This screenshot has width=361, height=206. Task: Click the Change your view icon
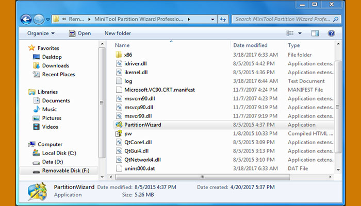click(290, 33)
